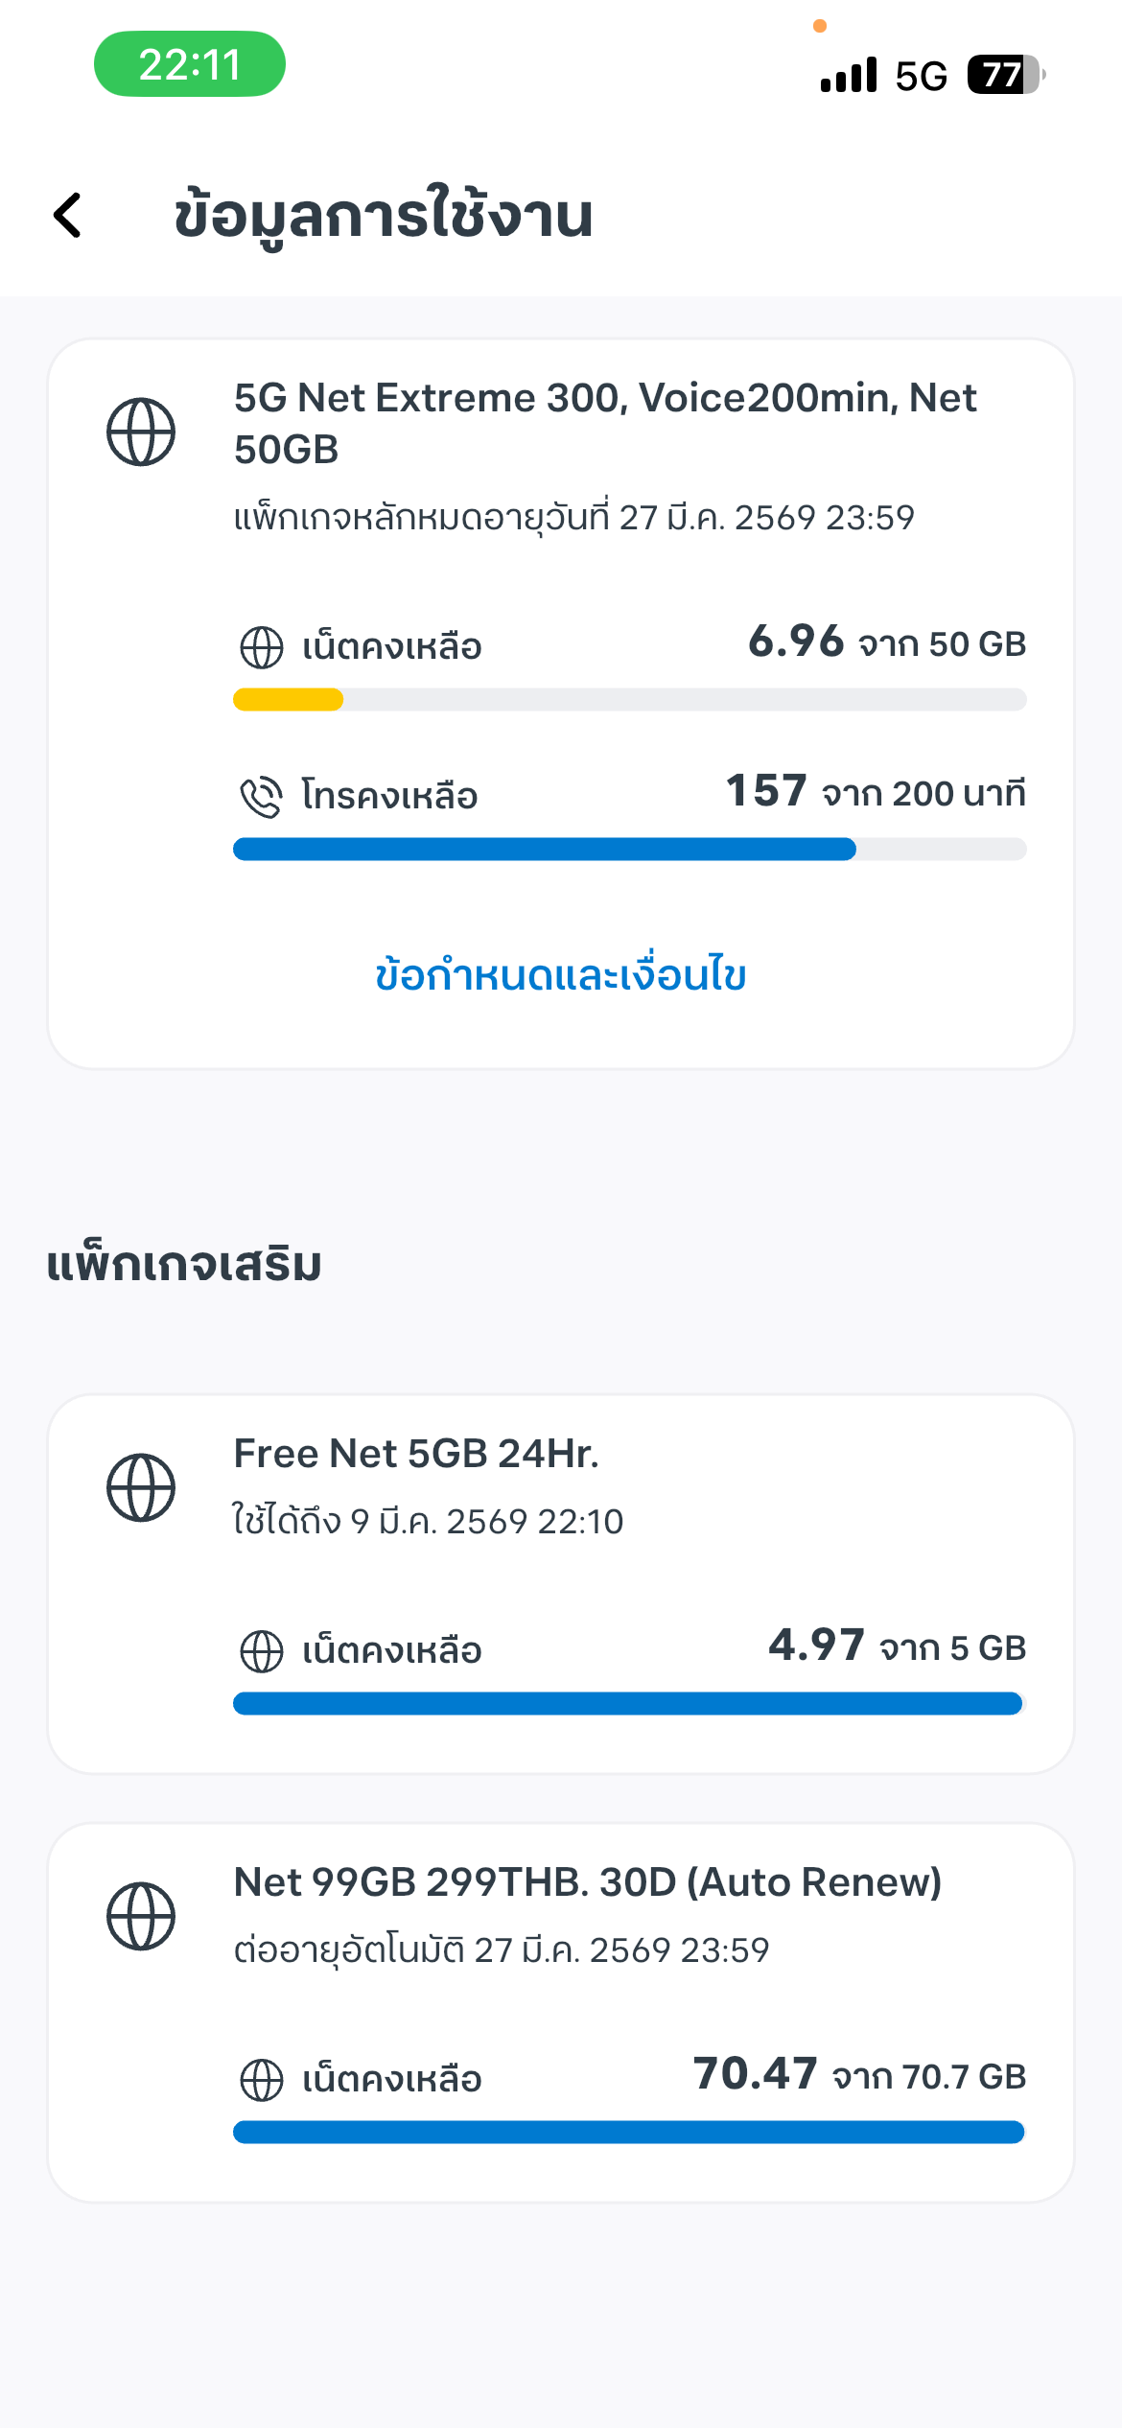This screenshot has width=1122, height=2428.
Task: Tap small globe icon in Free Net data row
Action: (261, 1651)
